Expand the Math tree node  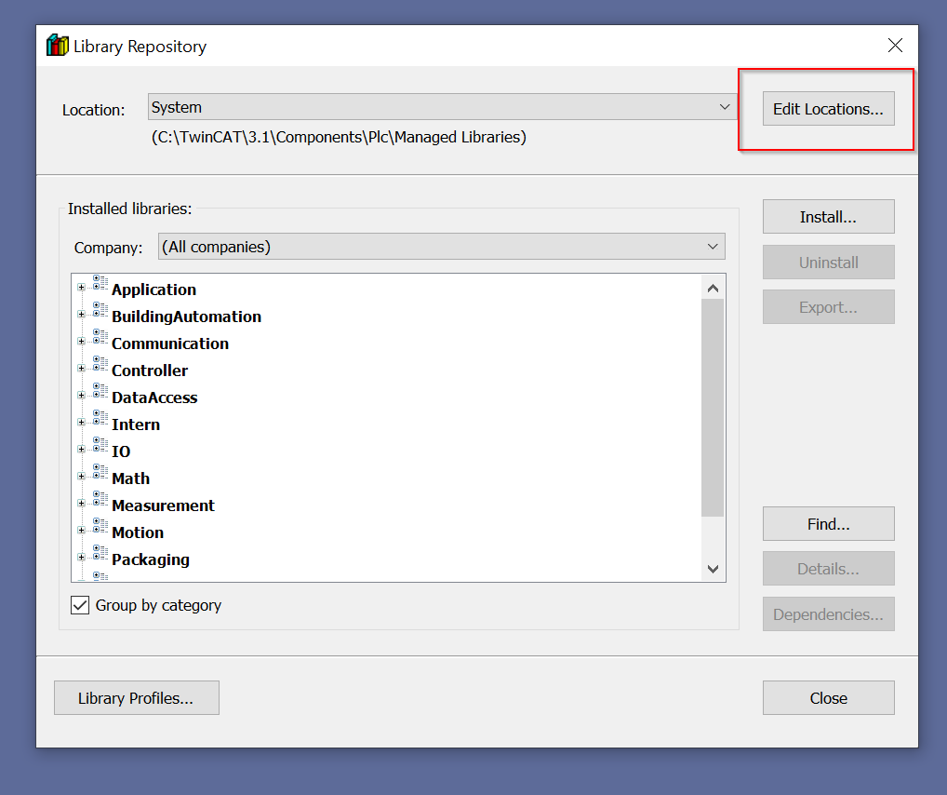coord(82,477)
